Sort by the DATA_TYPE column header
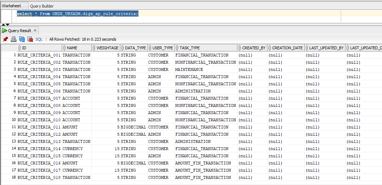 click(x=134, y=48)
